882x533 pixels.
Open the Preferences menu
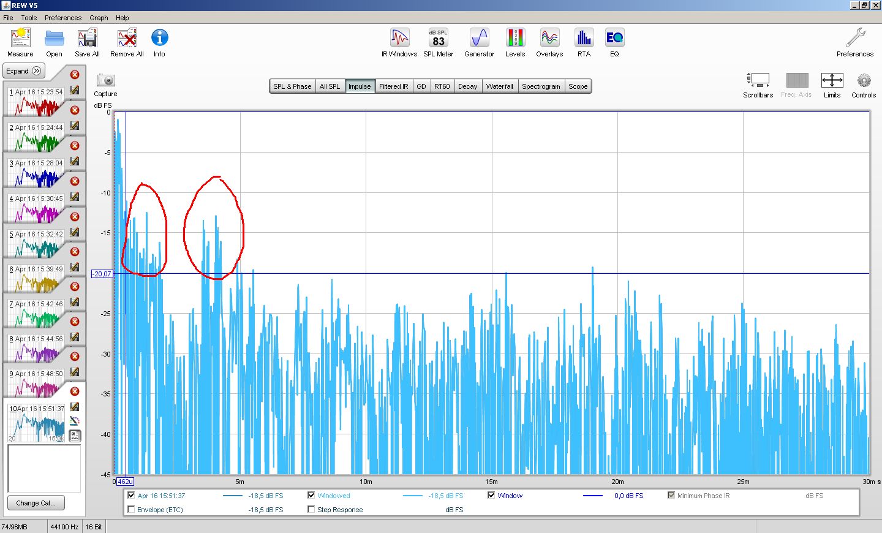coord(63,18)
